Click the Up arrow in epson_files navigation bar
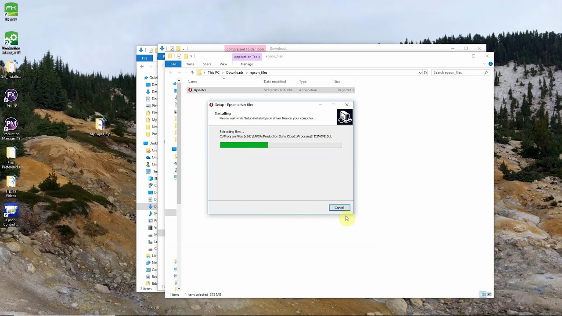Screen dimensions: 562x316 192,72
